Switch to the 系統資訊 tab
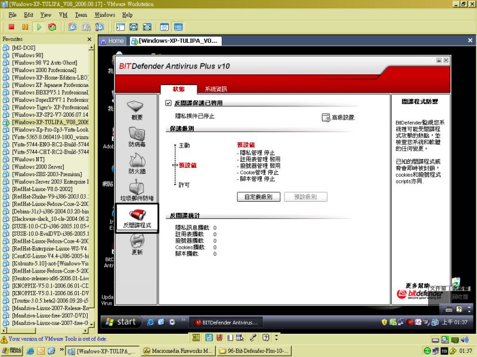Screen dimensions: 477x357 tap(216, 89)
